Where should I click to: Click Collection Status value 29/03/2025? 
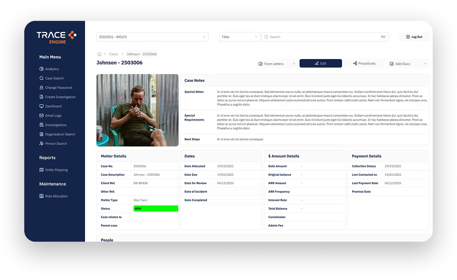click(393, 167)
